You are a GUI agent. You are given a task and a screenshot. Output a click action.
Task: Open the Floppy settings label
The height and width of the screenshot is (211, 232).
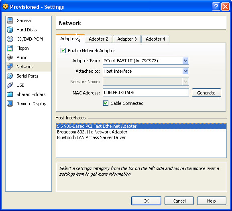point(23,48)
